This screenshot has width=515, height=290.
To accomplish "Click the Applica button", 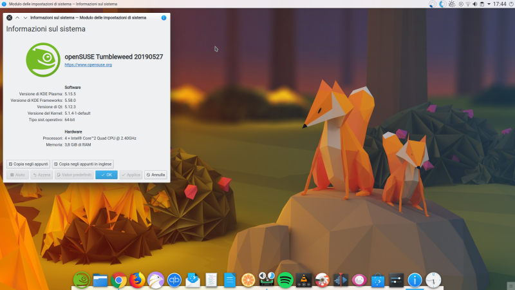I will click(x=131, y=175).
